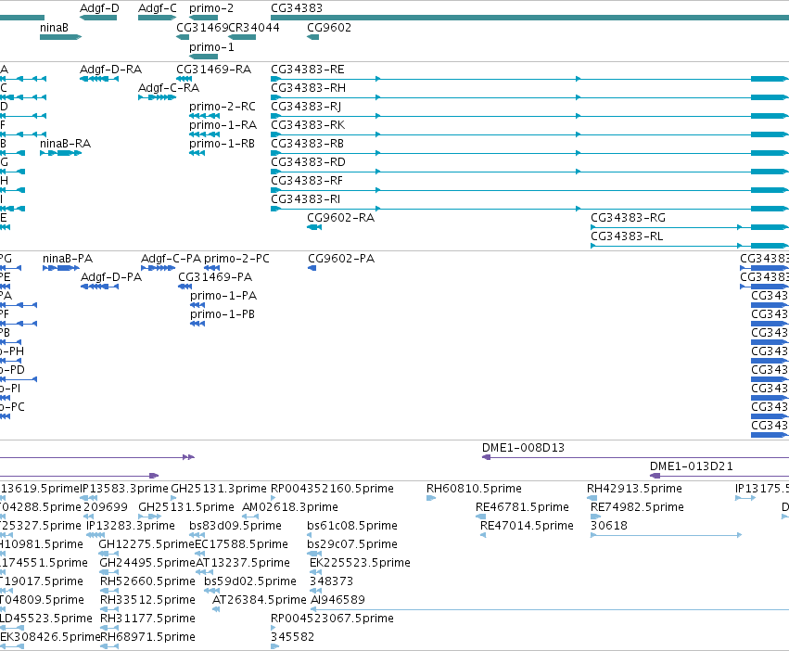Select EST GH25131.5prime
This screenshot has height=651, width=789.
click(186, 508)
